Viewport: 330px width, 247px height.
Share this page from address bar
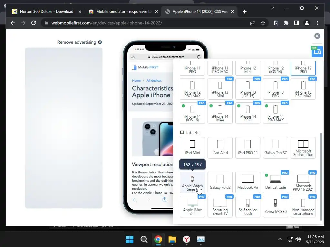pos(253,23)
